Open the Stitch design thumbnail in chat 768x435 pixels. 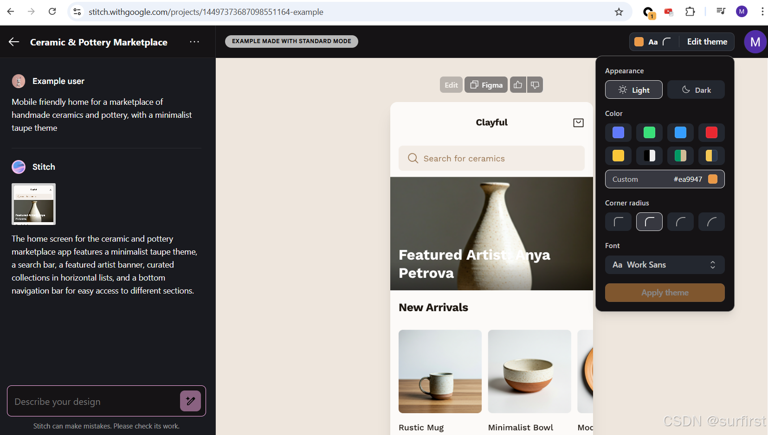(x=33, y=204)
